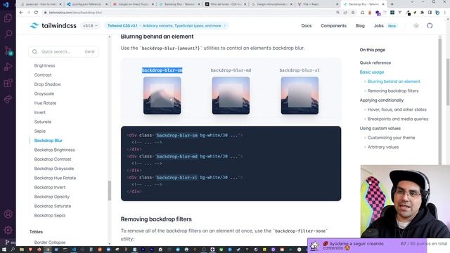Switch to the jsconfig.json Reference tab

coord(87,4)
